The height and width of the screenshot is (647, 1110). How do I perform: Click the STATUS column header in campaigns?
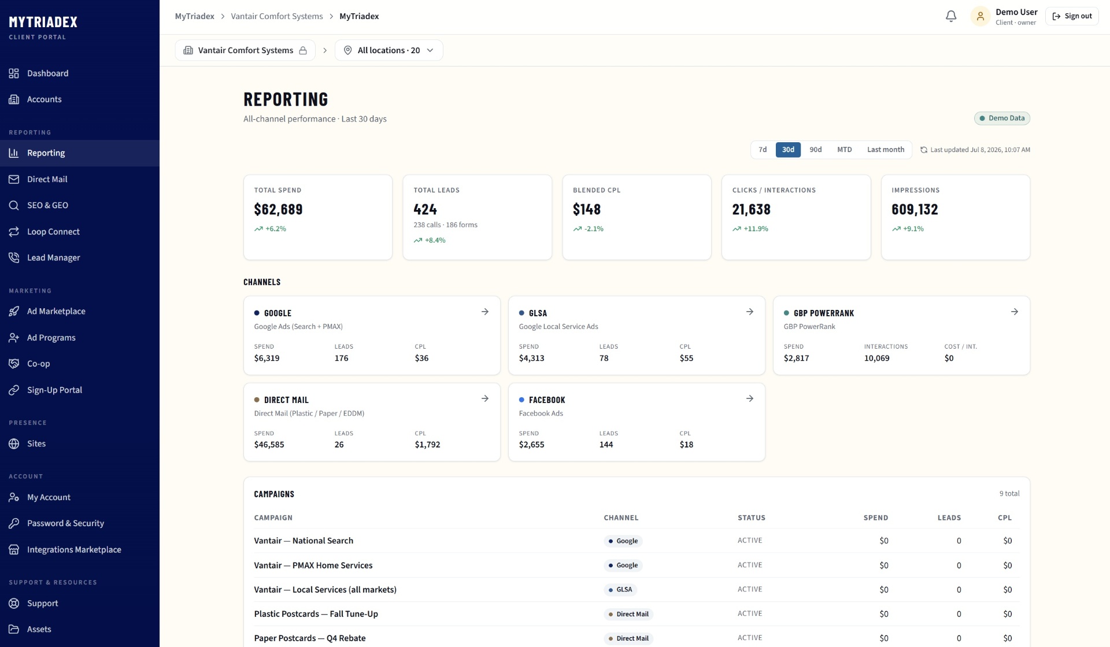(x=752, y=518)
